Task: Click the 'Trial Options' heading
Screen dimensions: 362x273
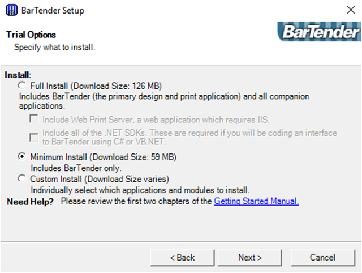Action: (x=31, y=35)
